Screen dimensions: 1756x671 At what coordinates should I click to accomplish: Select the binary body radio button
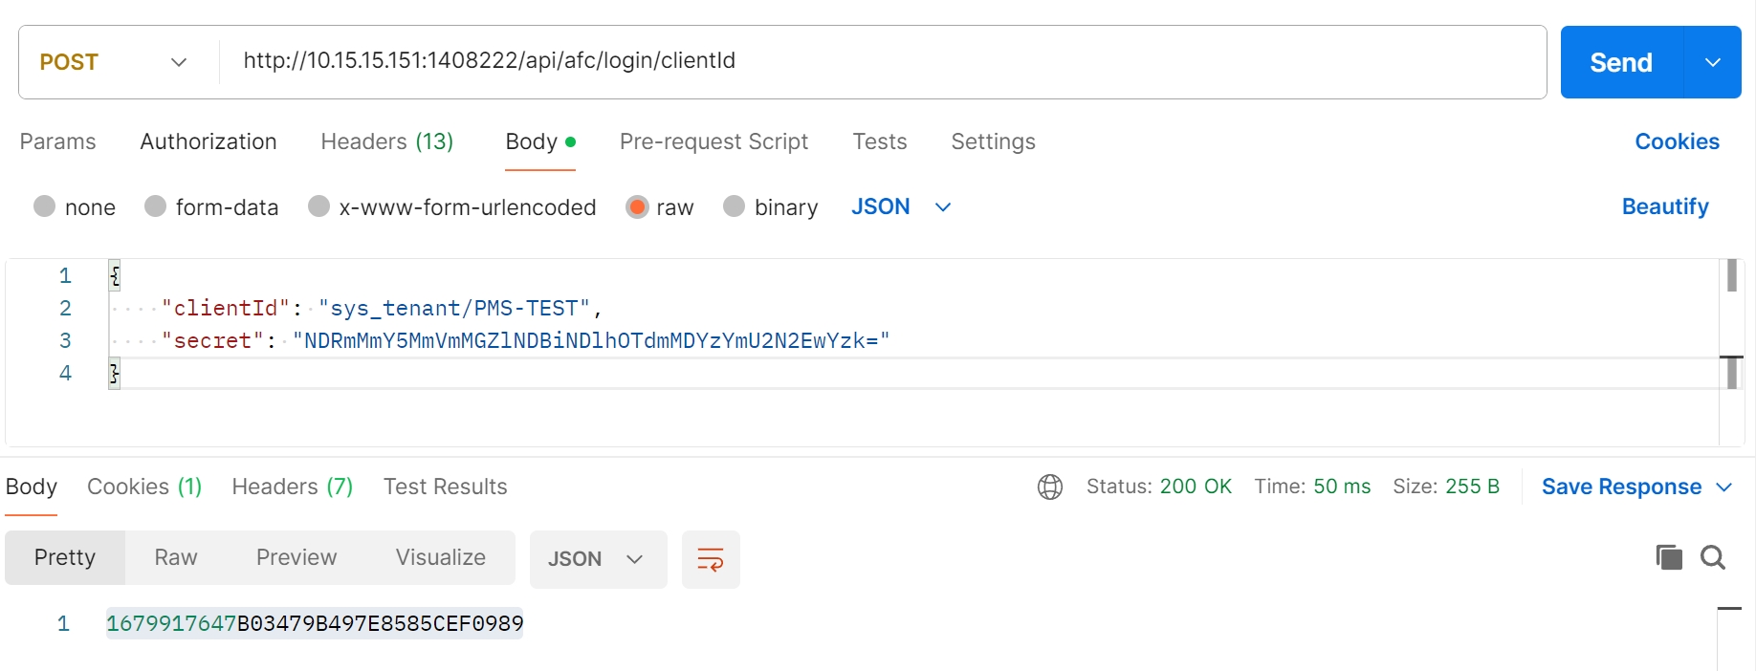[734, 206]
